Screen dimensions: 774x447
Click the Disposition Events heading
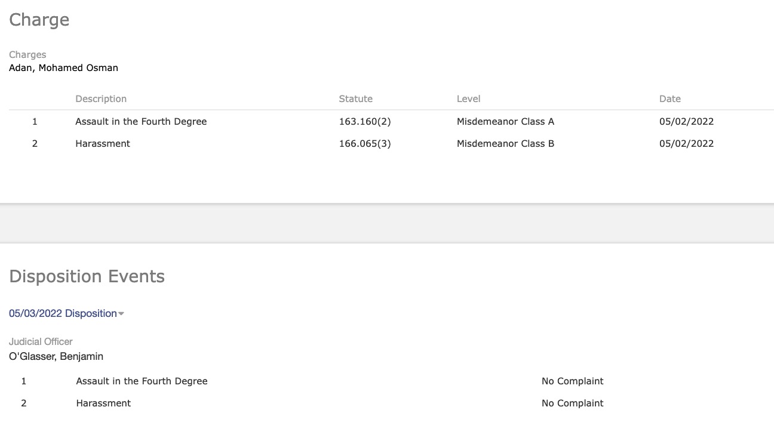click(87, 276)
